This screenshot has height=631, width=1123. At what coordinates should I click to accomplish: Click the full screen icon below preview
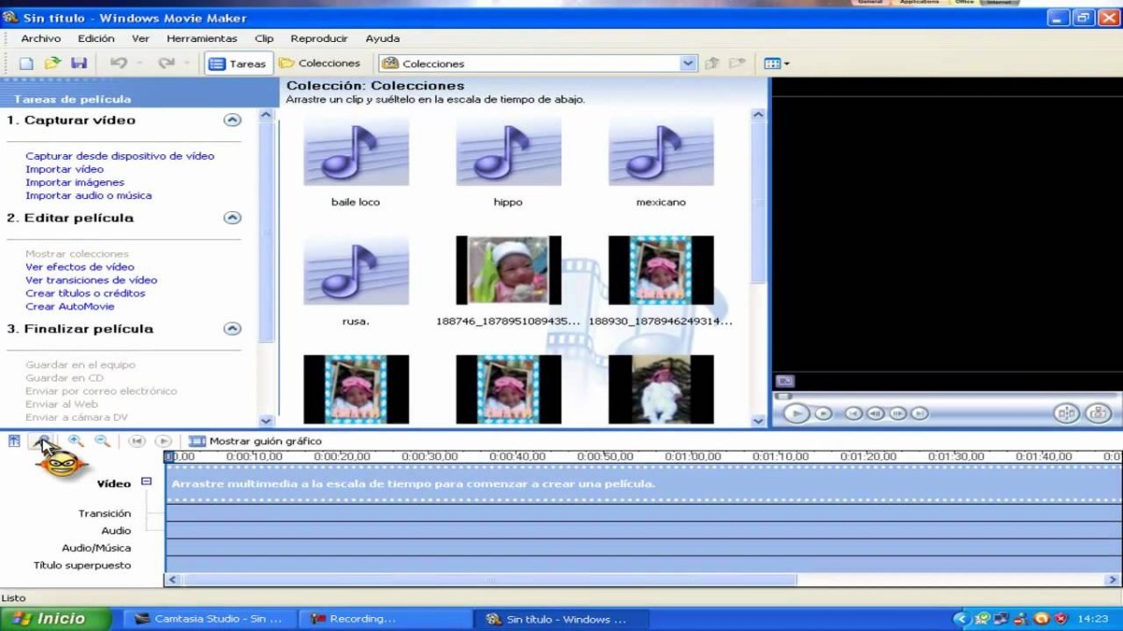point(785,380)
